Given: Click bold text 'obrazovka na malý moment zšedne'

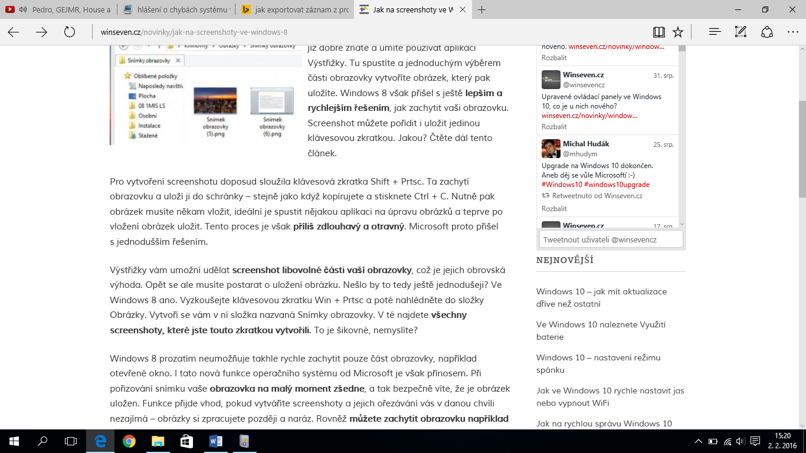Looking at the screenshot, I should point(287,389).
